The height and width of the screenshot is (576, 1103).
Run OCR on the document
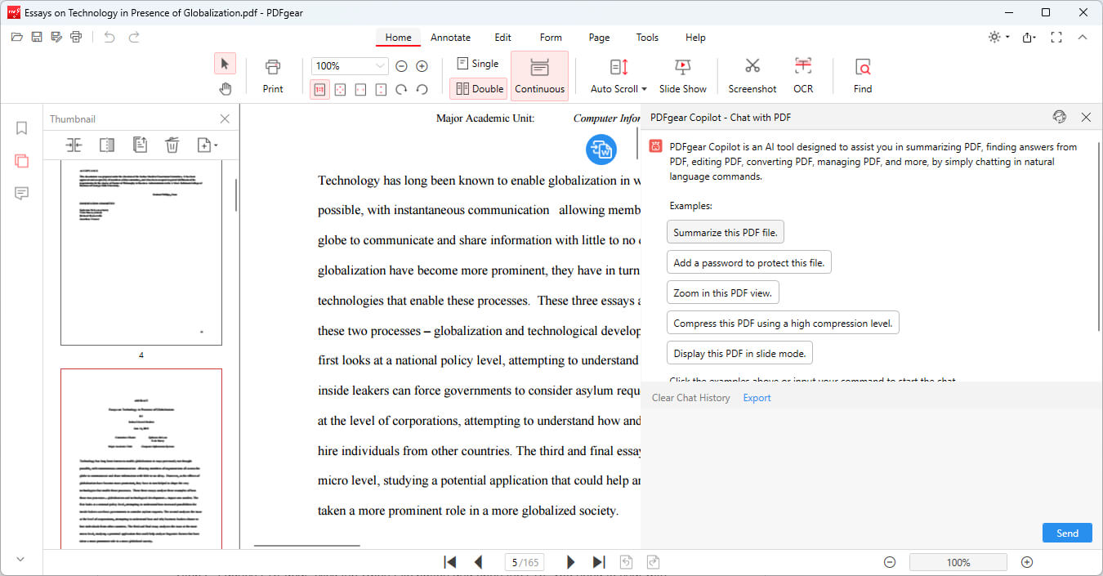pyautogui.click(x=802, y=74)
